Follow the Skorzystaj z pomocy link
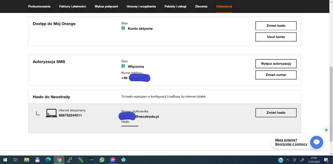Screen dimensions: 333x164 tap(291, 144)
